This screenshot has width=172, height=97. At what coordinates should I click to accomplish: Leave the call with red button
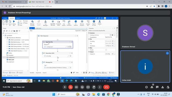106,87
